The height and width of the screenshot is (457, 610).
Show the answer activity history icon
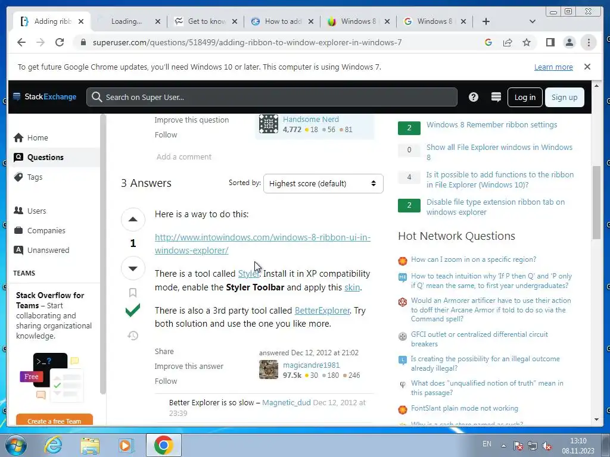click(x=133, y=336)
